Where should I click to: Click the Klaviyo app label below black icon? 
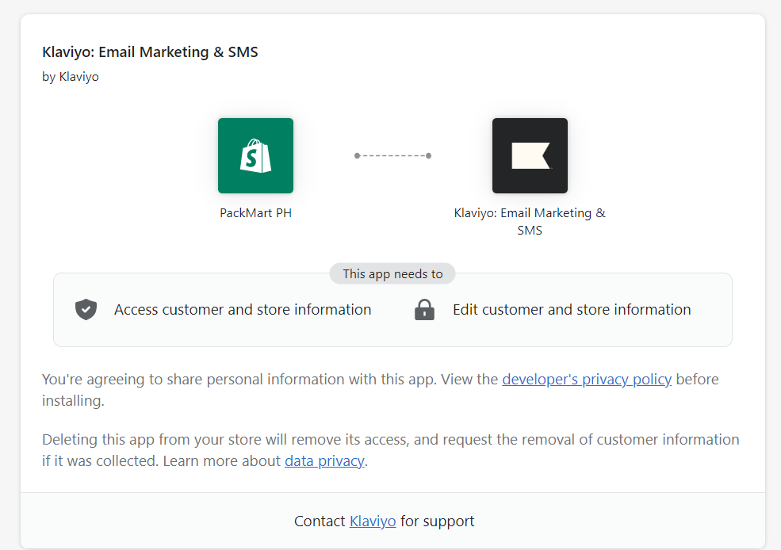[x=530, y=221]
